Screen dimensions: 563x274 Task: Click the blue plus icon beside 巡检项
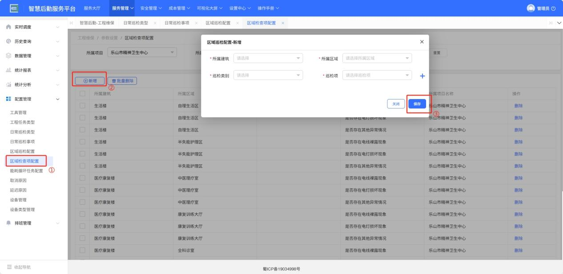[x=422, y=76]
